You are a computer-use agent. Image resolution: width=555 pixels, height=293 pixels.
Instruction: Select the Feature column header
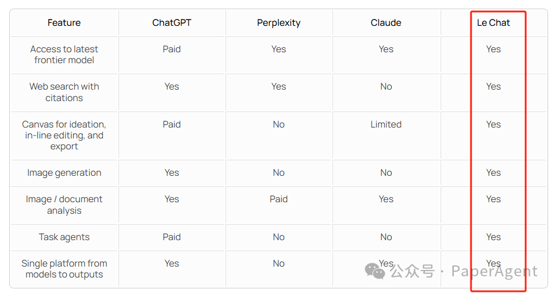click(x=64, y=23)
